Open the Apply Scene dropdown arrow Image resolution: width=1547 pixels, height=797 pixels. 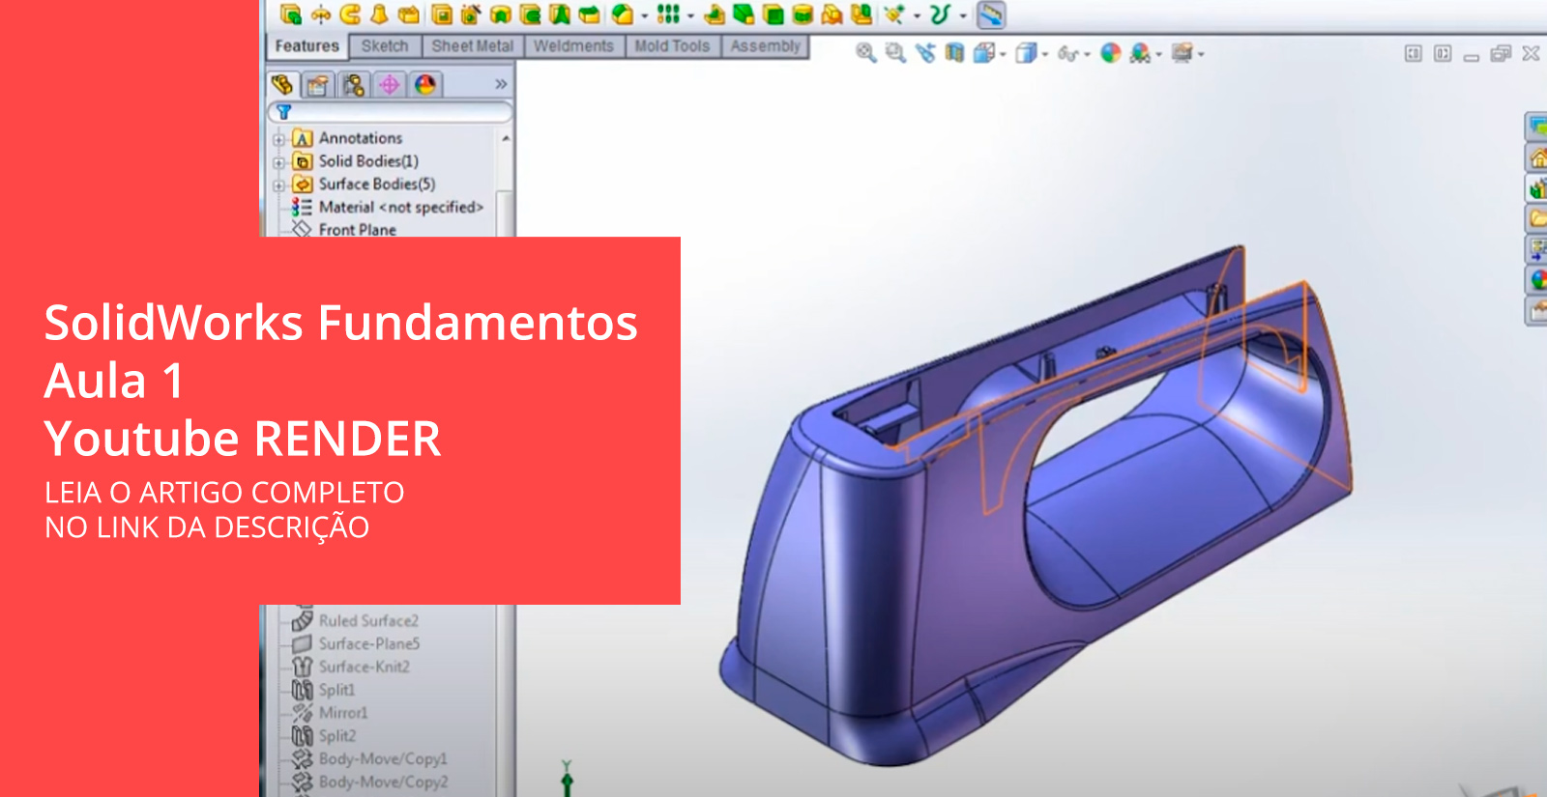(x=1159, y=55)
